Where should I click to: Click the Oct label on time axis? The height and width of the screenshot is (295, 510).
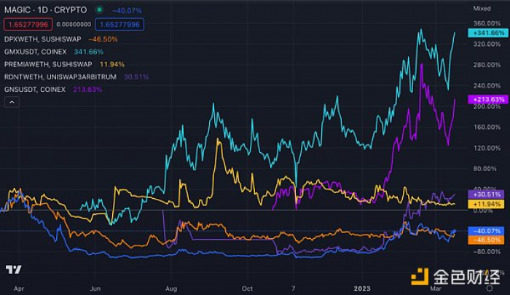247,288
